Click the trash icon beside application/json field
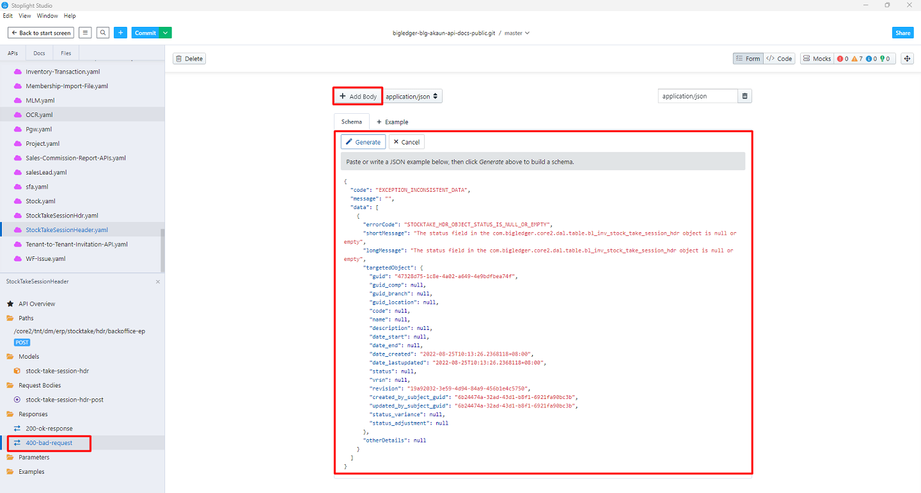 [744, 96]
